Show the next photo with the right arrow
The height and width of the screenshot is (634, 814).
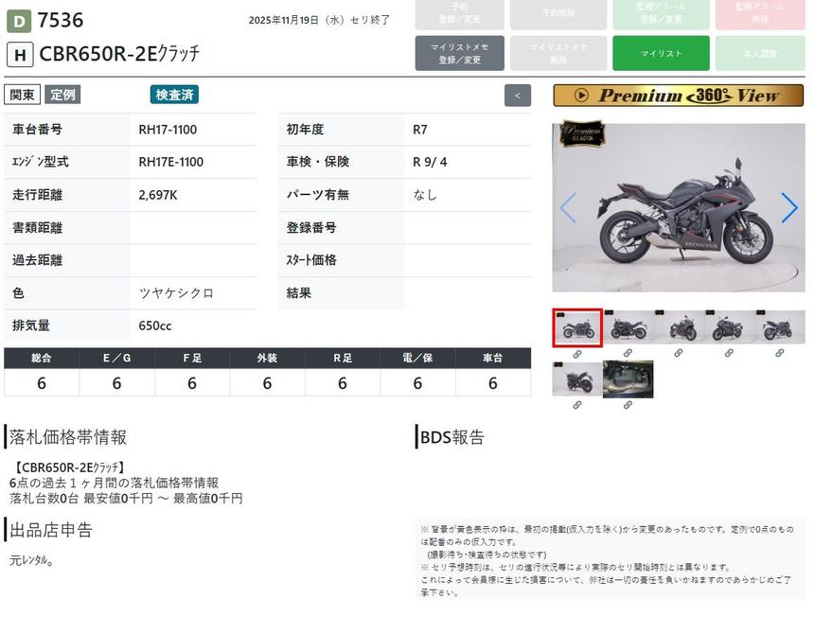pyautogui.click(x=788, y=208)
